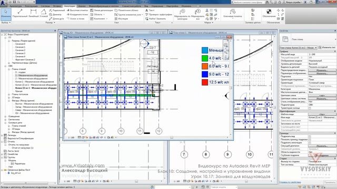Expand the Размер panel dropdown
Image resolution: width=337 pixels, height=189 pixels.
pos(51,23)
